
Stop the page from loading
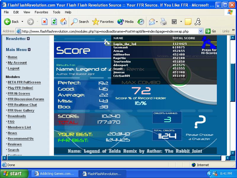[x=44, y=22]
